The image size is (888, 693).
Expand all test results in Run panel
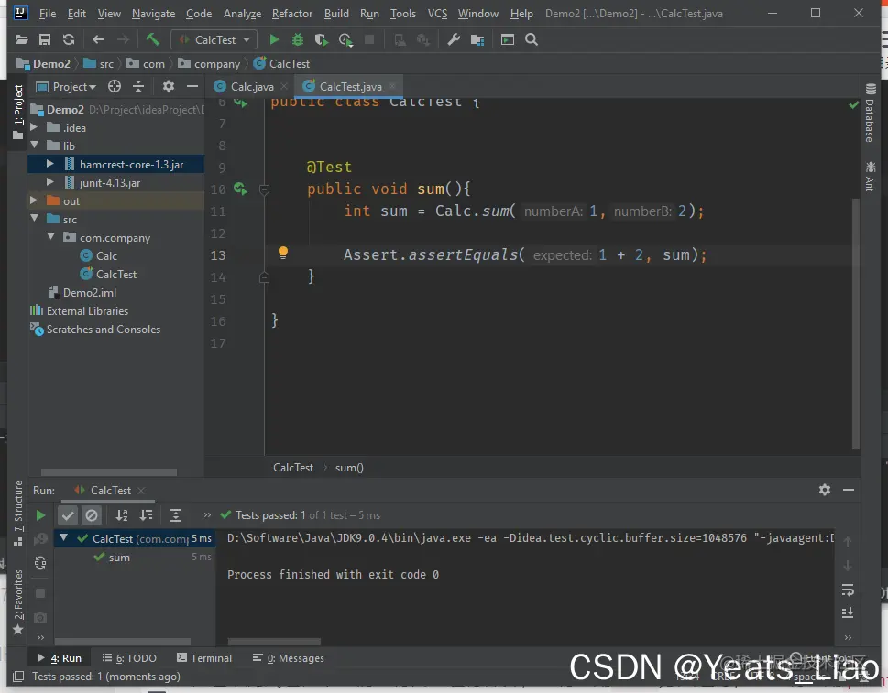(176, 515)
